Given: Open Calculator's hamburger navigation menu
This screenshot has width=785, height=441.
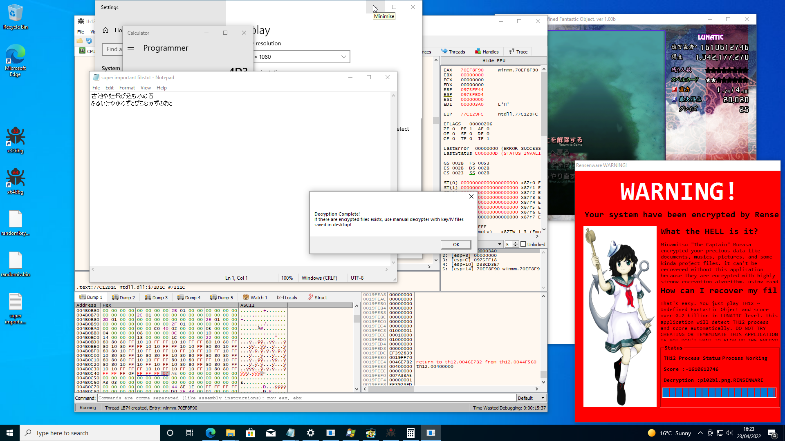Looking at the screenshot, I should coord(131,47).
